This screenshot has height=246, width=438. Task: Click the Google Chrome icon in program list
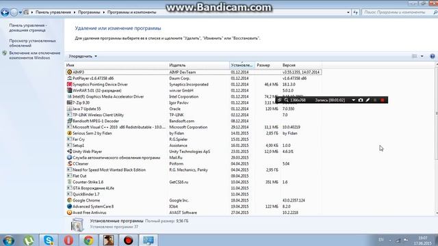69,200
